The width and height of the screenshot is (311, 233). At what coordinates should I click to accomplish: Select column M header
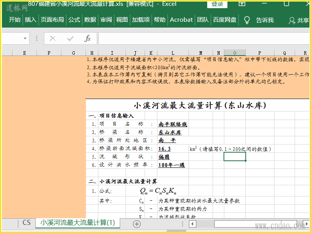(x=201, y=53)
